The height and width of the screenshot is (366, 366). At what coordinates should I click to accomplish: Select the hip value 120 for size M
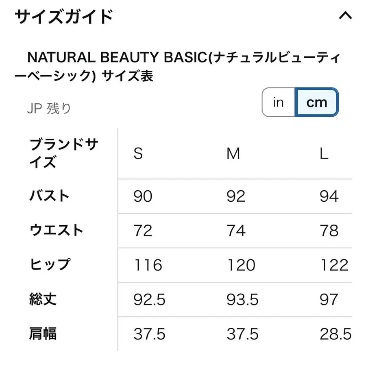pos(242,265)
